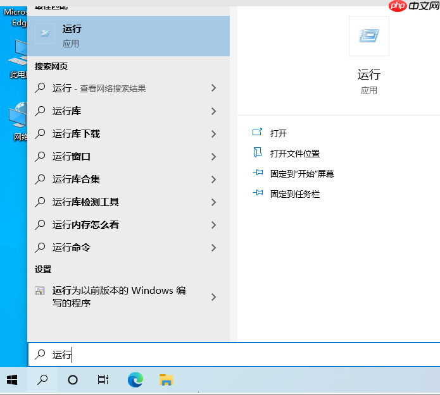Select web suggestion 运行内存怎么看

click(129, 224)
